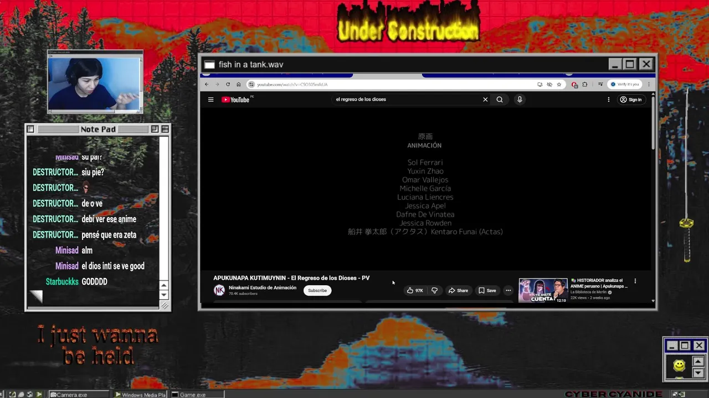Share the Apukunapa Kutimuynin video
709x398 pixels.
(458, 291)
